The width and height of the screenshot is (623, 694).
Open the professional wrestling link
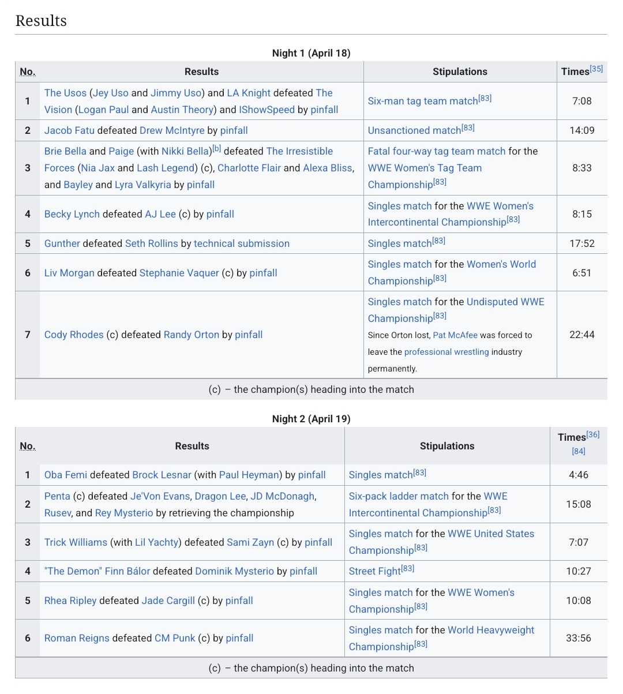tap(446, 352)
